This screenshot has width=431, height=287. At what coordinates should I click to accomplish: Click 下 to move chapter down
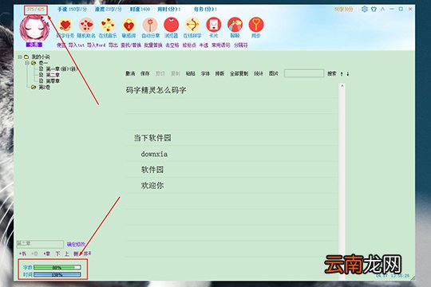[57, 254]
